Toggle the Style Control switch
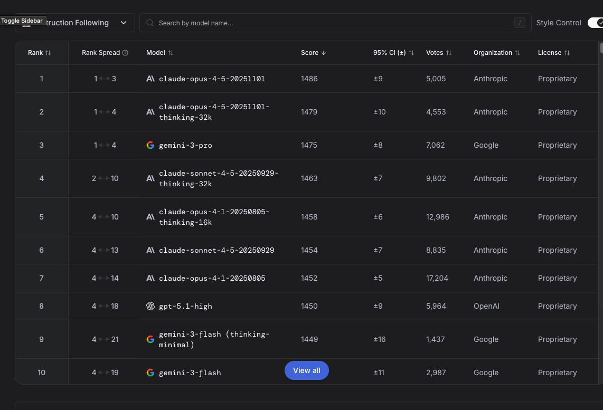Viewport: 603px width, 410px height. click(x=595, y=23)
